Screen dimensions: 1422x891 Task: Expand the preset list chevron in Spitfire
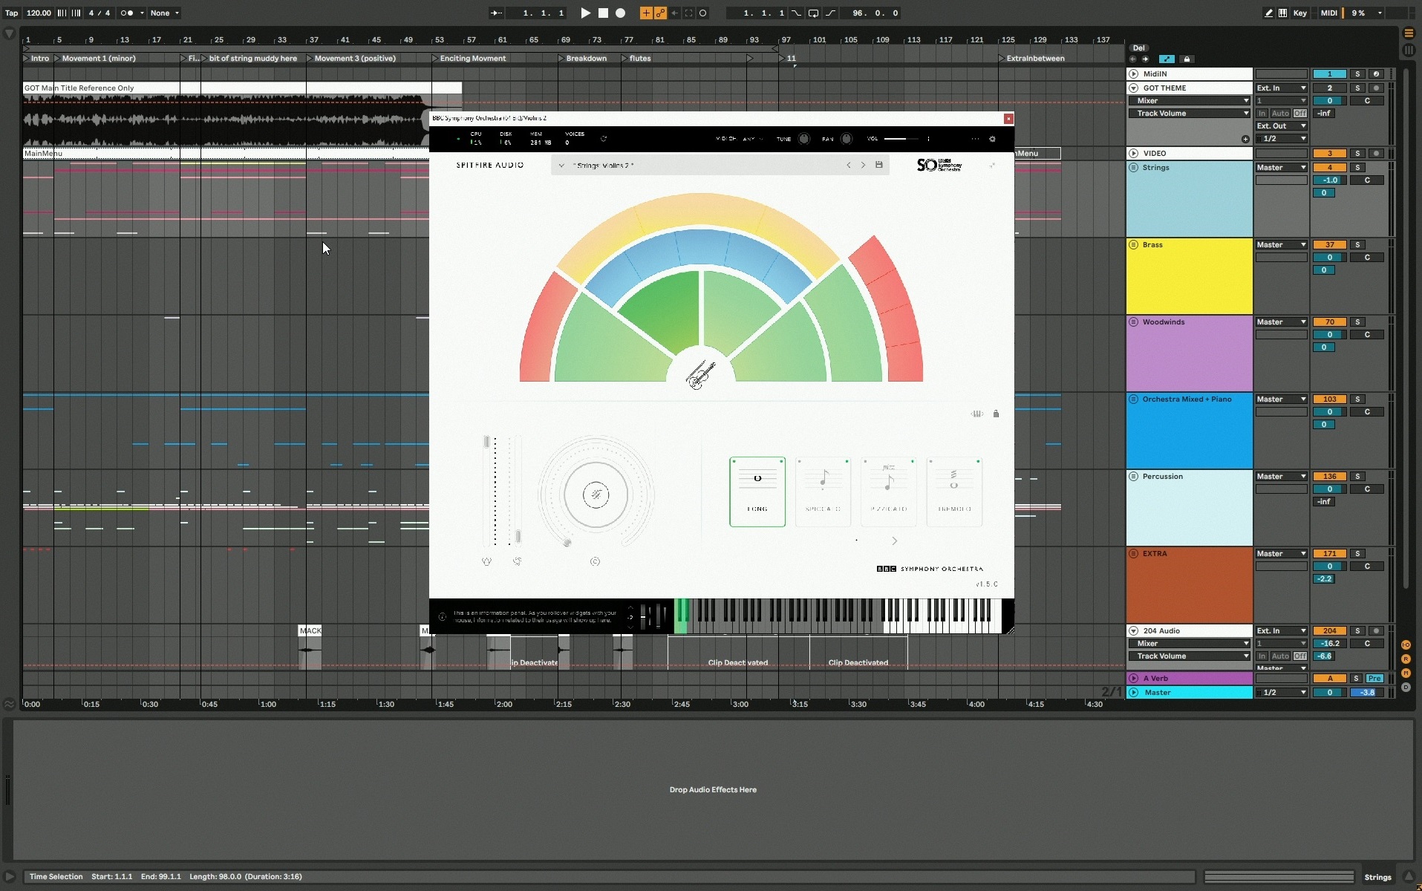point(561,166)
